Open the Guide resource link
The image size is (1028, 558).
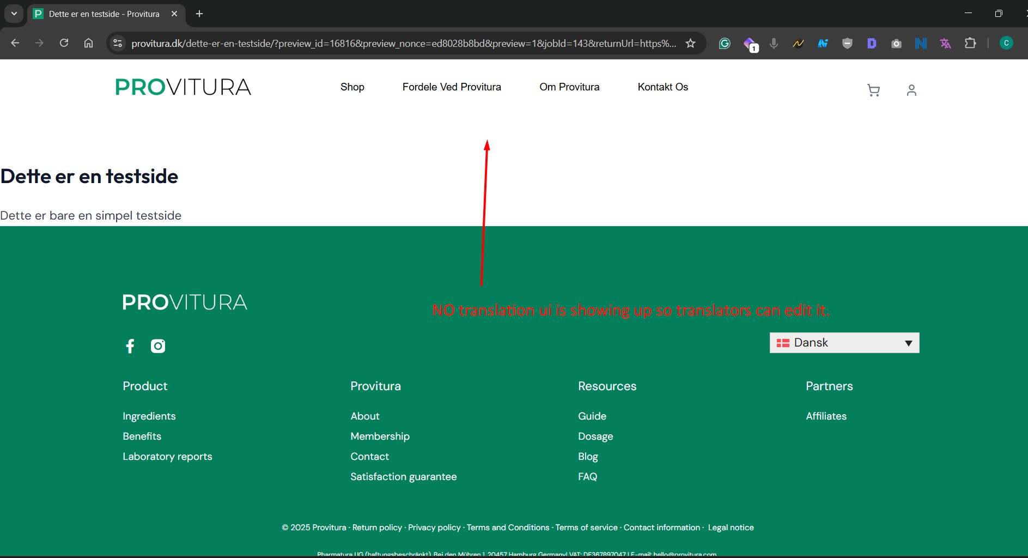(x=592, y=416)
